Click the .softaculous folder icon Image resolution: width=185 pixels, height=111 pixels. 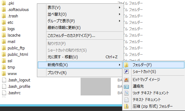4,9
